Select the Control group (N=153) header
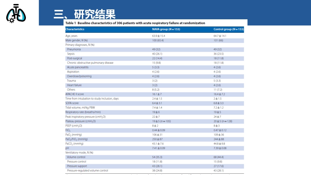Image resolution: width=311 pixels, height=175 pixels. point(229,29)
